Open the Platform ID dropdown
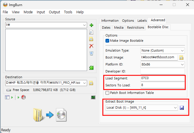The image size is (194, 133). (182, 64)
